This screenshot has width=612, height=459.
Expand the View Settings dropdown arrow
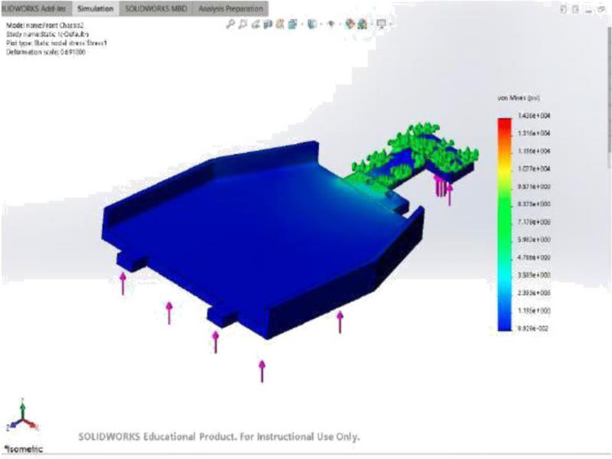(389, 24)
